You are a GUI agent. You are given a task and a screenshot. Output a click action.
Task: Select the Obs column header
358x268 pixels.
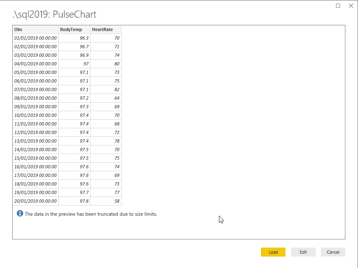point(35,29)
